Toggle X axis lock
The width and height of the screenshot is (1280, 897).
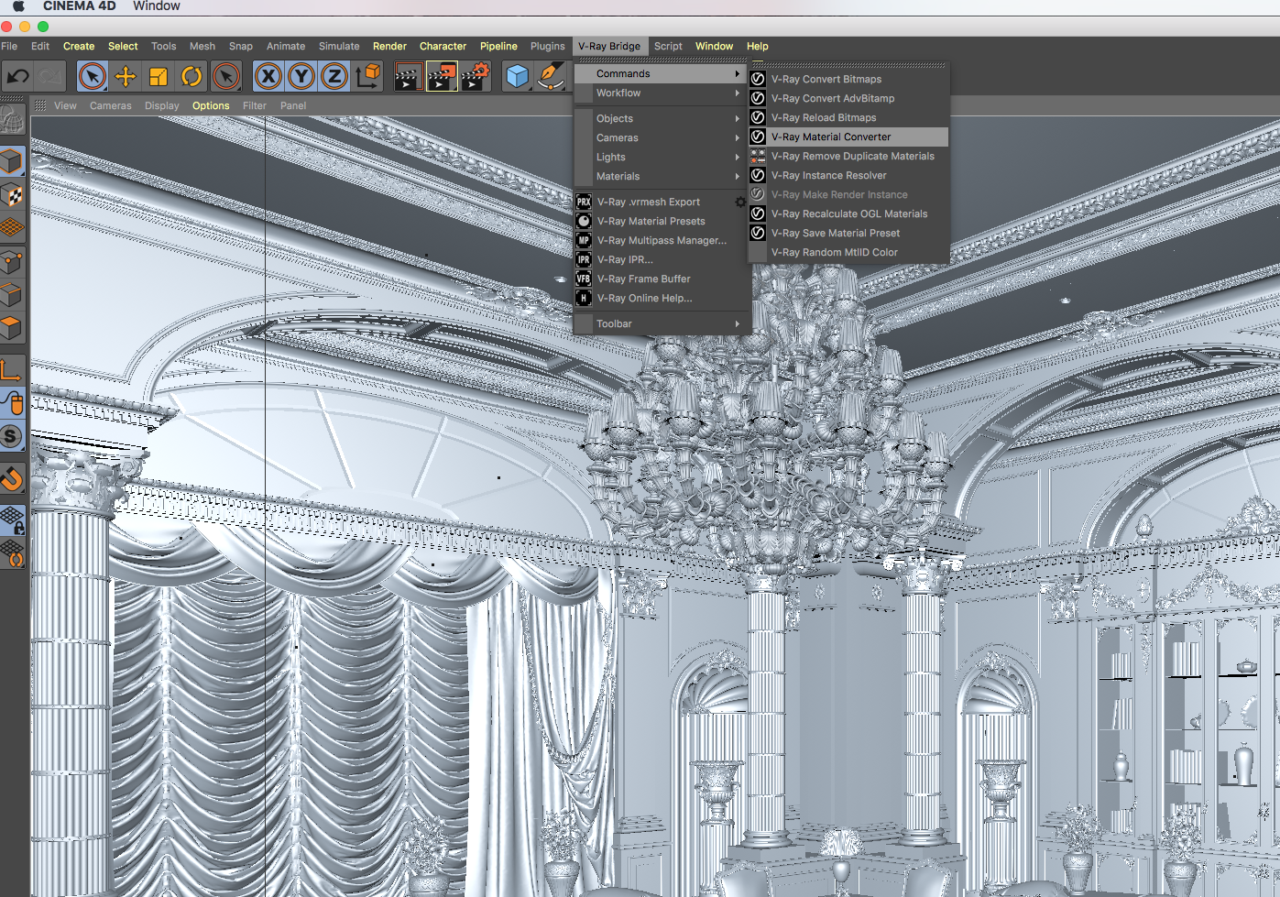[268, 76]
